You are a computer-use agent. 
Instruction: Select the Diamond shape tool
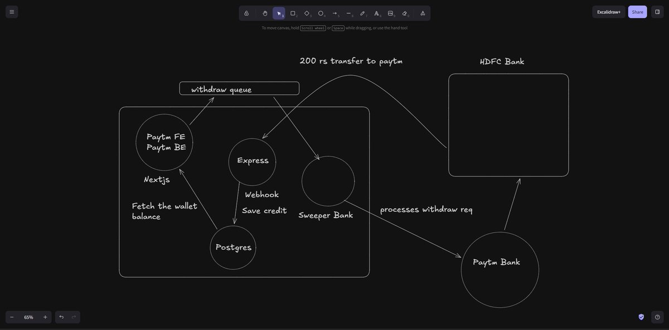click(307, 13)
